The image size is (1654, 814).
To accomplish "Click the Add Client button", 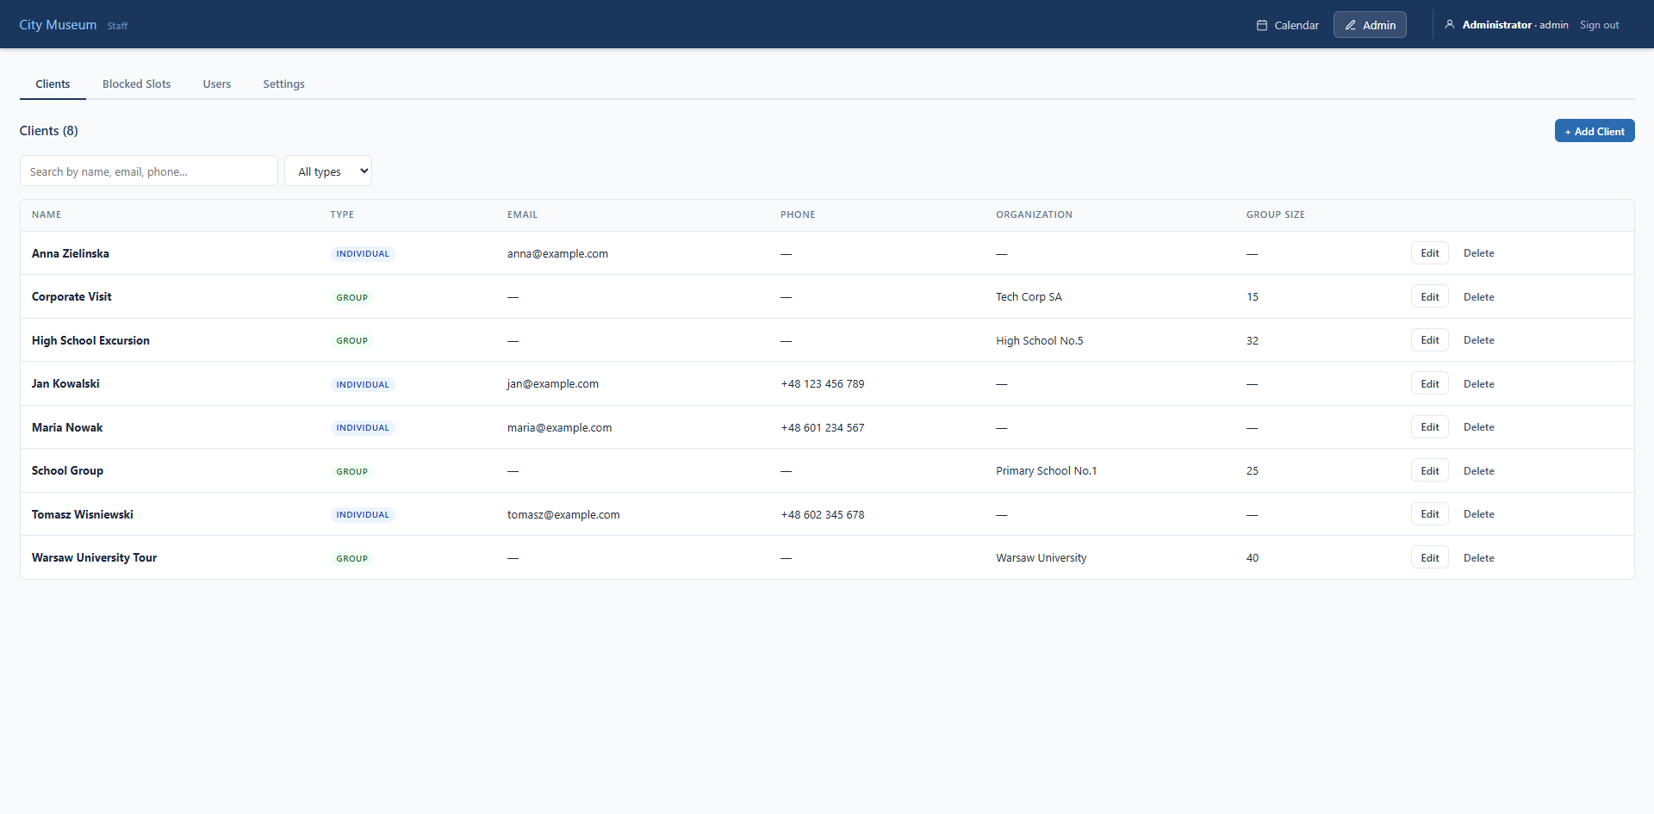I will click(1595, 131).
